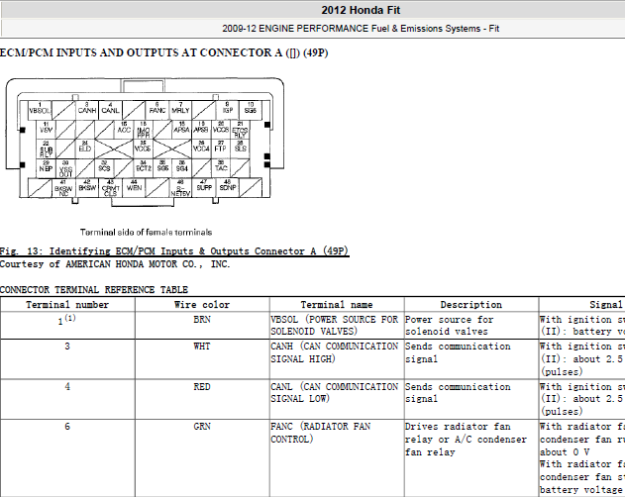The width and height of the screenshot is (625, 497).
Task: Click terminal number 1 with footnote (1)
Action: click(x=67, y=320)
